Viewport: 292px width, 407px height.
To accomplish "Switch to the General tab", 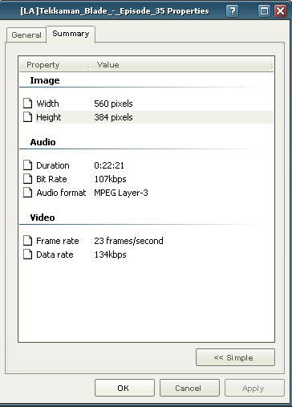I will (26, 35).
